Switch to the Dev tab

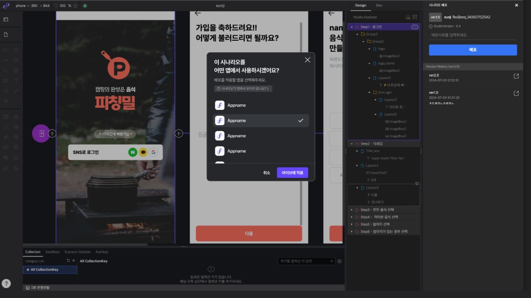pos(379,5)
